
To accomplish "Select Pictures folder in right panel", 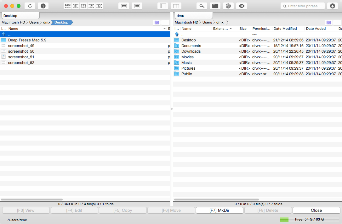I will coord(258,68).
